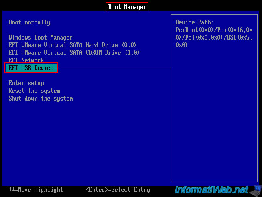Viewport: 262px width, 197px height.
Task: Click the PciRoot device path text
Action: [x=214, y=38]
